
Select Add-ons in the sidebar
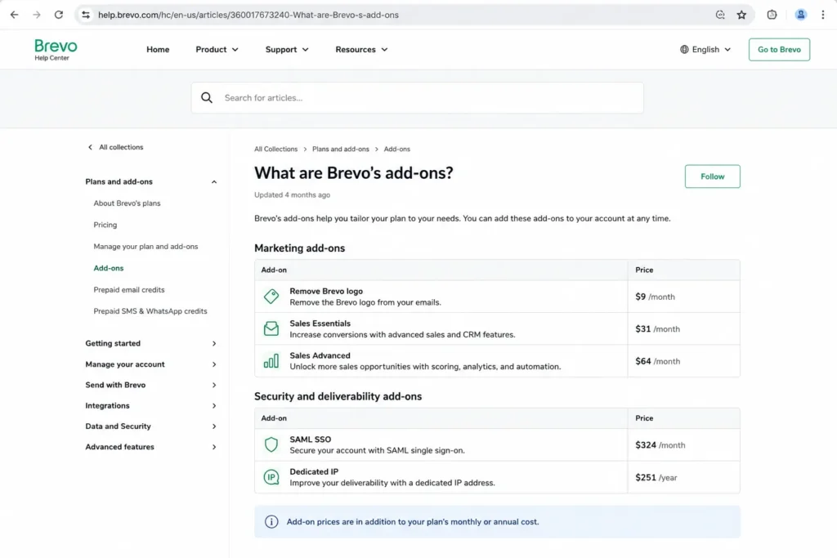tap(109, 268)
